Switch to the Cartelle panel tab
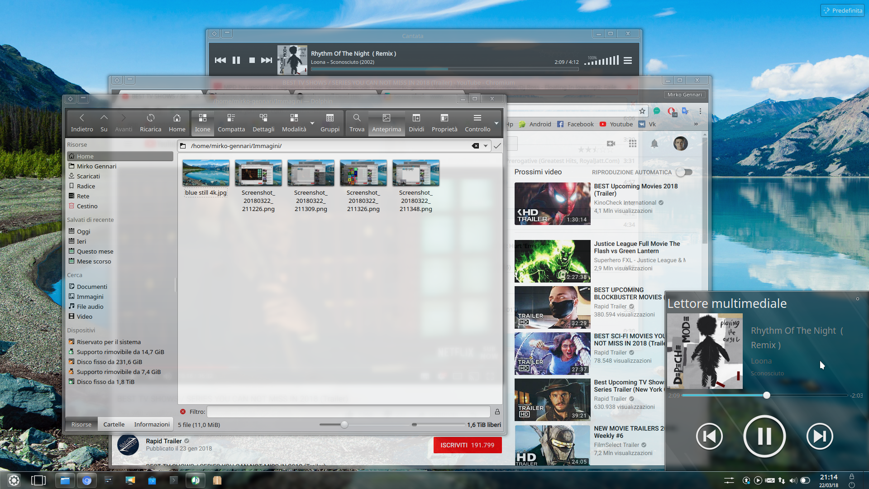869x489 pixels. [x=114, y=424]
